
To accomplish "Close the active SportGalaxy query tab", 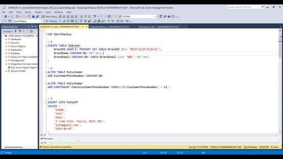I will pyautogui.click(x=87, y=26).
